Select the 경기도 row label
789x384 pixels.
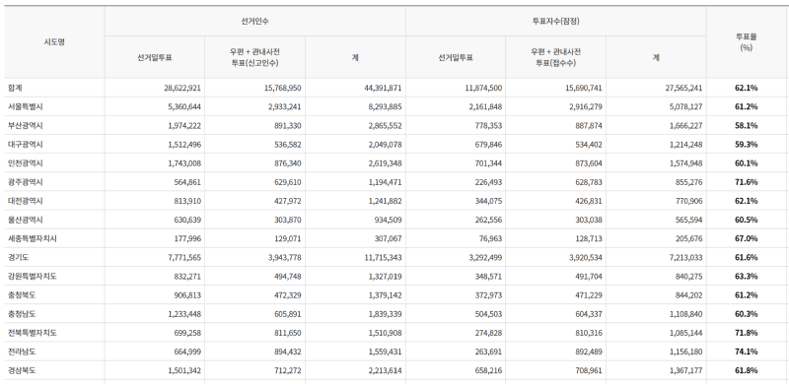(x=18, y=257)
